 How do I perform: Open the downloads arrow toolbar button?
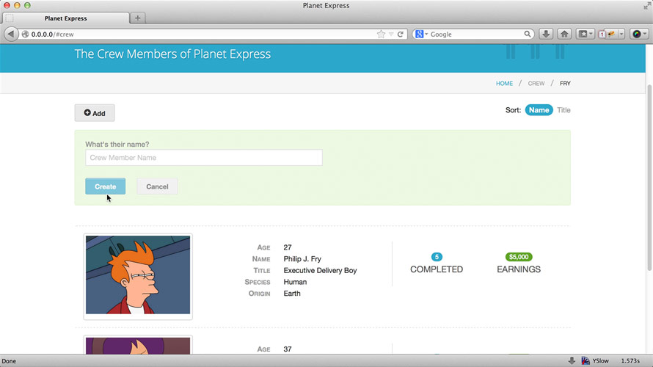pyautogui.click(x=546, y=34)
